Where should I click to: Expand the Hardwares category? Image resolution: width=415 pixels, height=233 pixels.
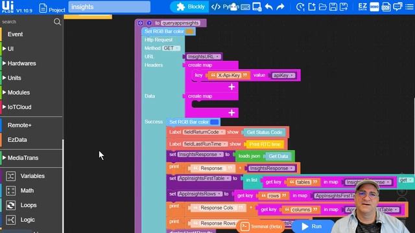pyautogui.click(x=21, y=63)
